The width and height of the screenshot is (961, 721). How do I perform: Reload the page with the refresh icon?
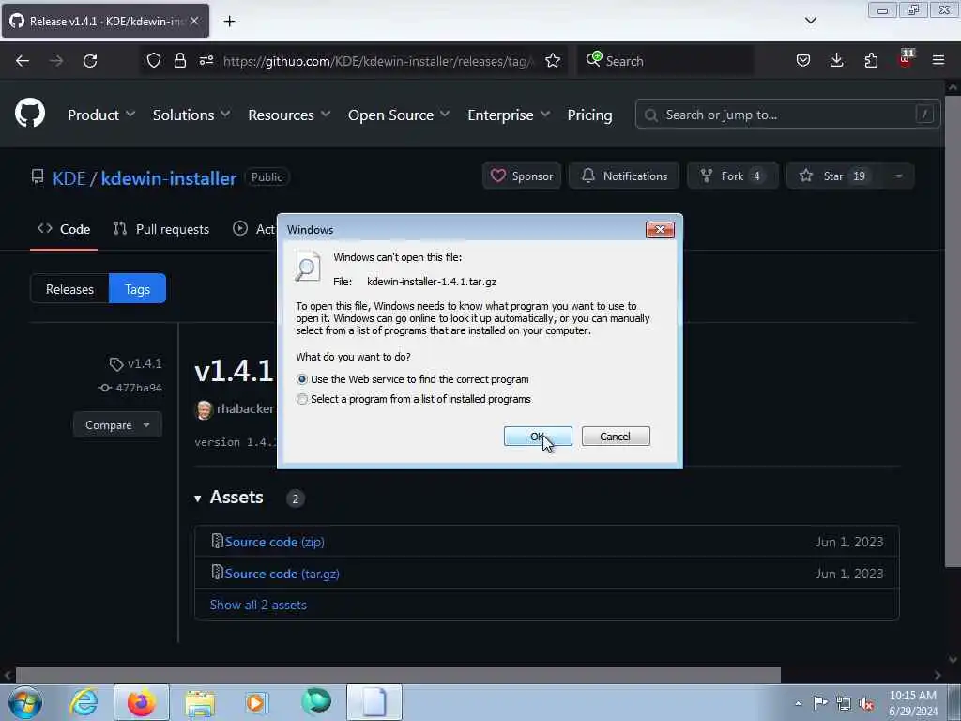point(90,61)
